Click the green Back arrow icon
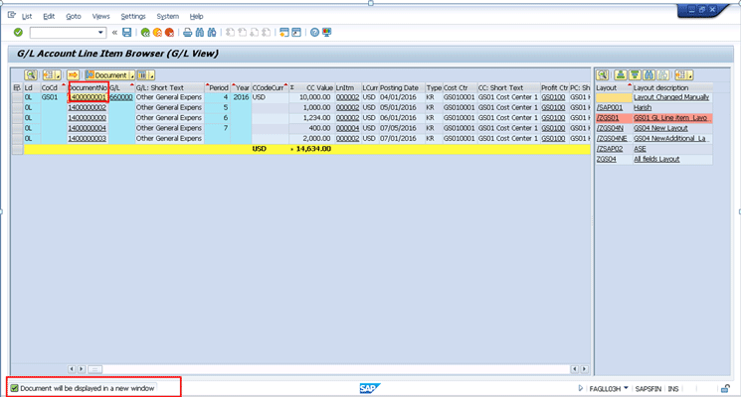Image resolution: width=741 pixels, height=397 pixels. coord(145,33)
